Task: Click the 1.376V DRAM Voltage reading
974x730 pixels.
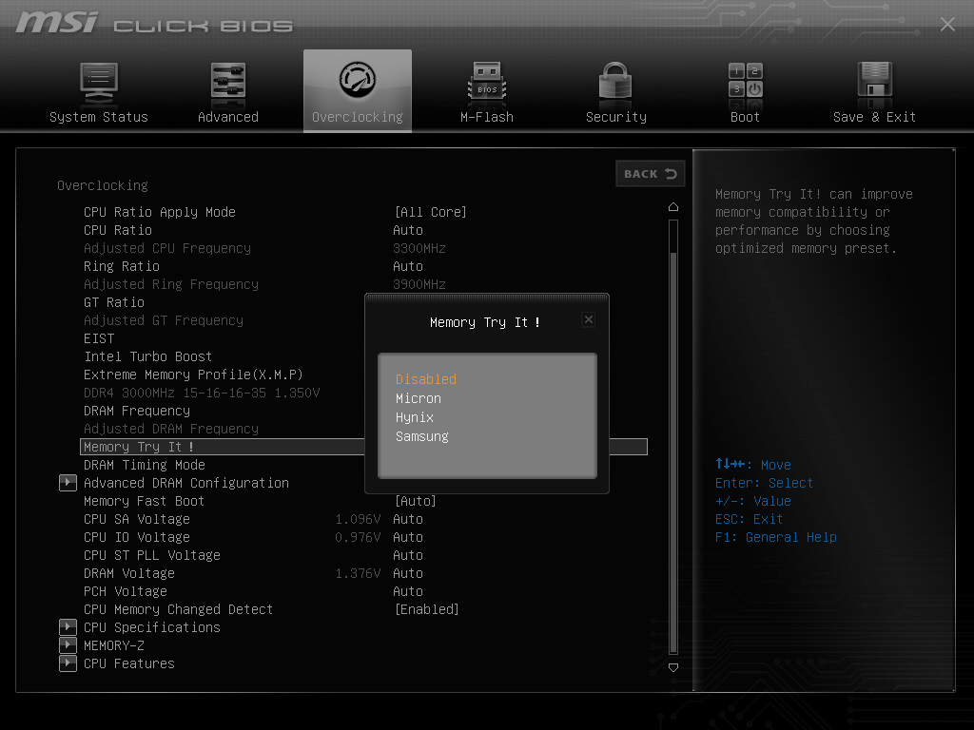Action: (358, 573)
